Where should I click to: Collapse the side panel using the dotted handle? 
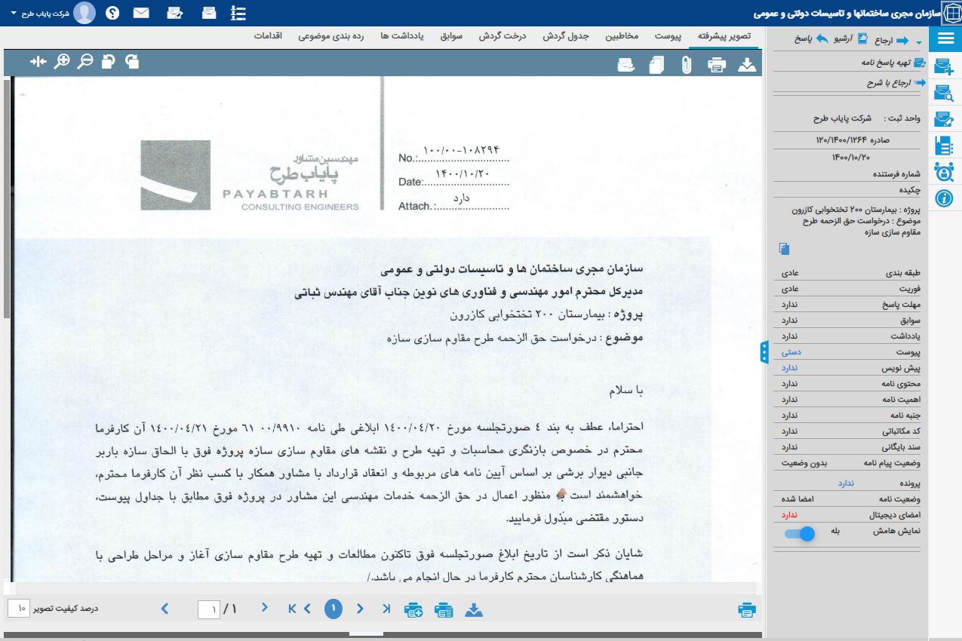point(764,351)
